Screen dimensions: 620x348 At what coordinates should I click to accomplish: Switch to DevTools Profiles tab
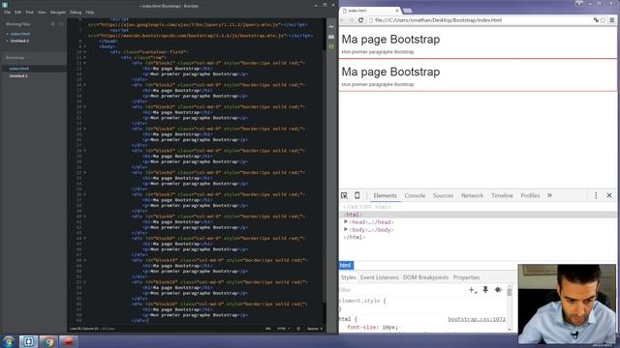pos(530,195)
